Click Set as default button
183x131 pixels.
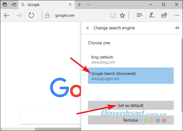(x=131, y=106)
